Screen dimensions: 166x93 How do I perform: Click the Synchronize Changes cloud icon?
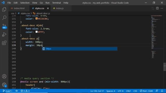[x=17, y=91]
